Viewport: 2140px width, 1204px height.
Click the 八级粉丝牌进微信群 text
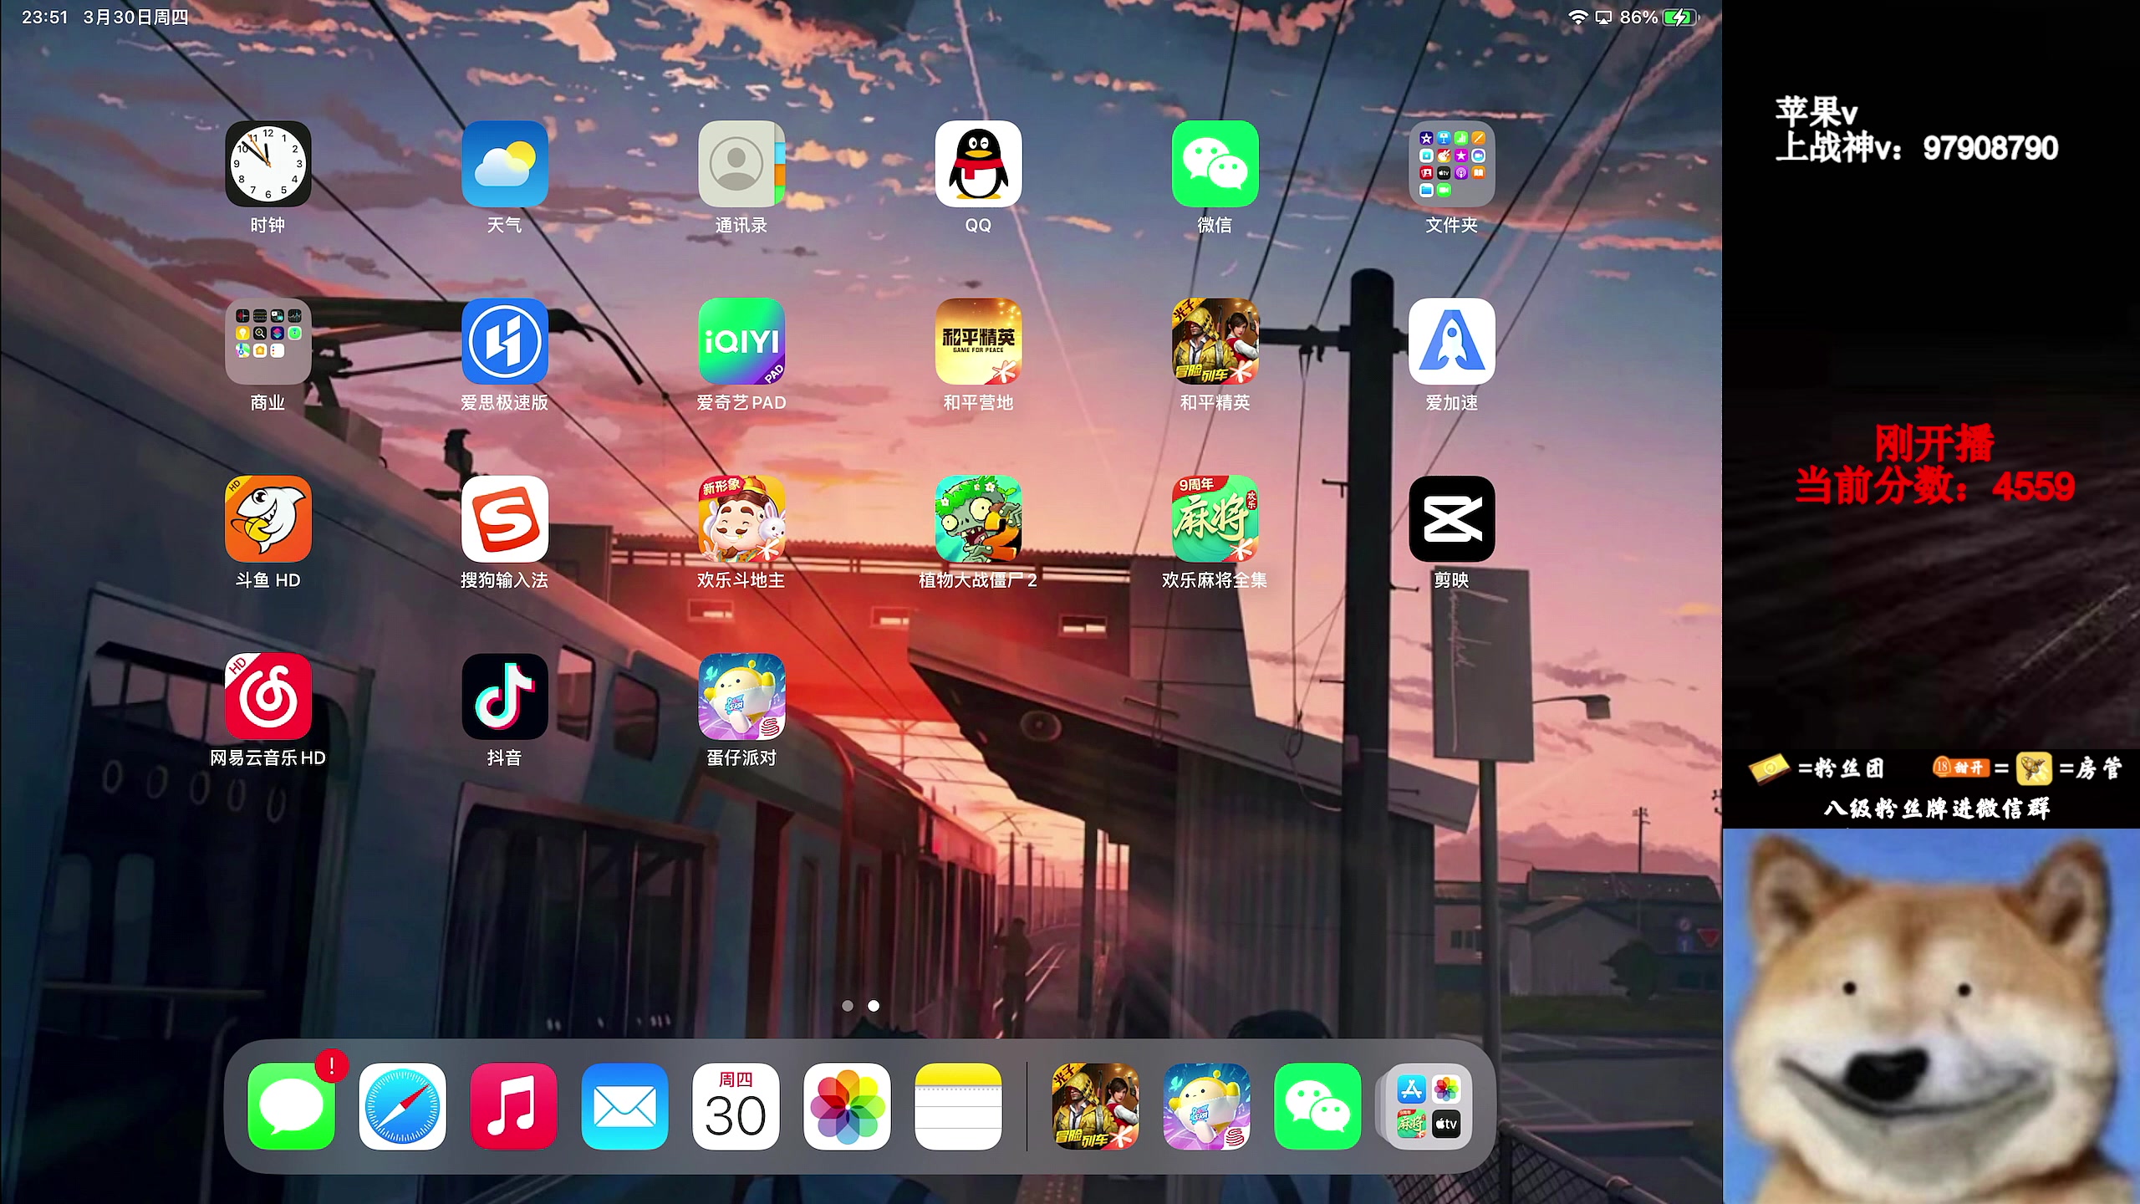click(1937, 809)
